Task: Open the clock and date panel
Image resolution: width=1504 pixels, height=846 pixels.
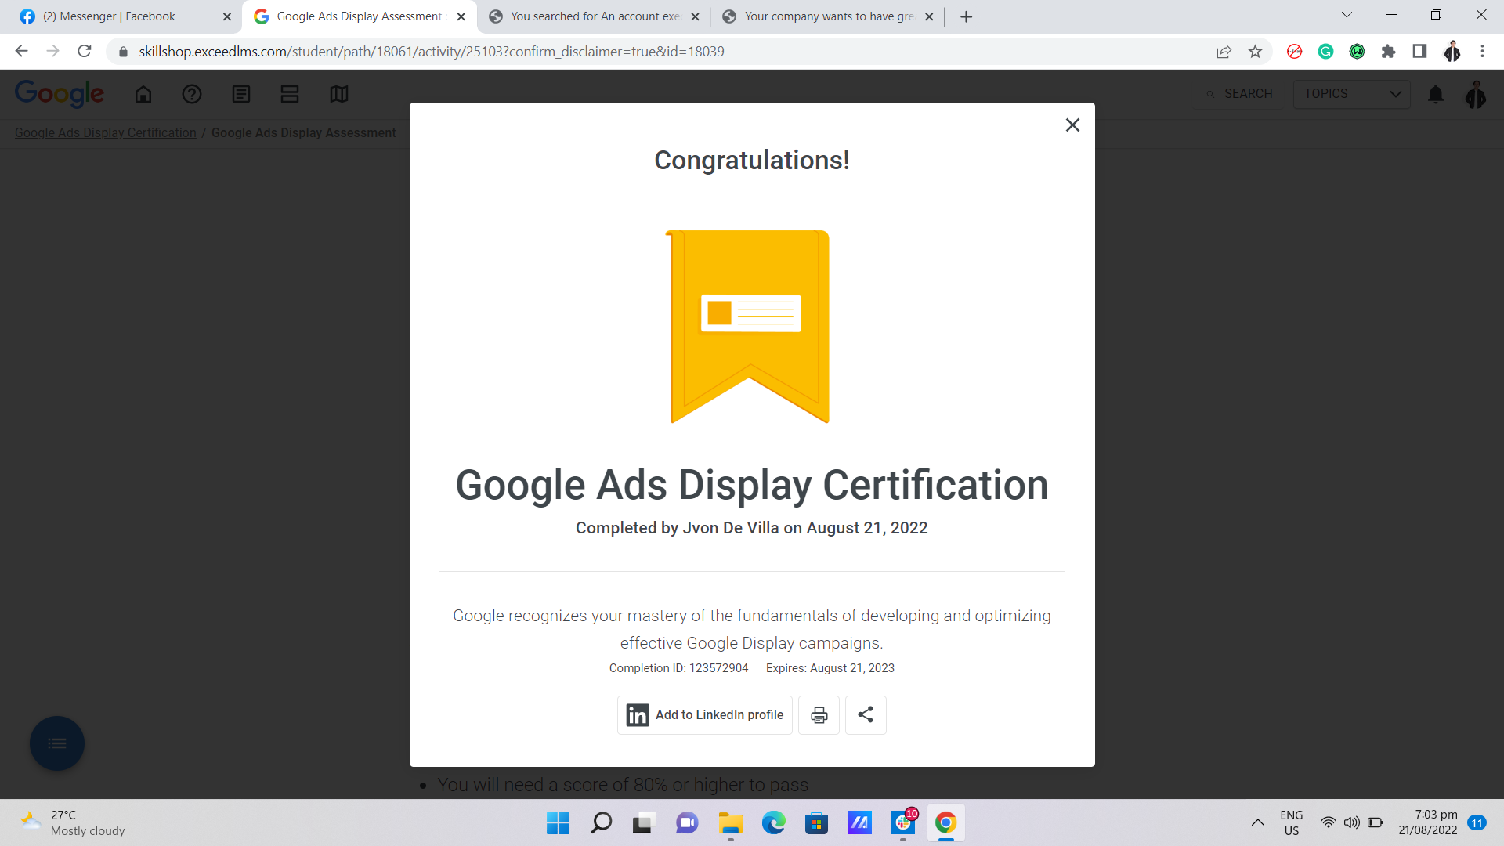Action: point(1428,822)
